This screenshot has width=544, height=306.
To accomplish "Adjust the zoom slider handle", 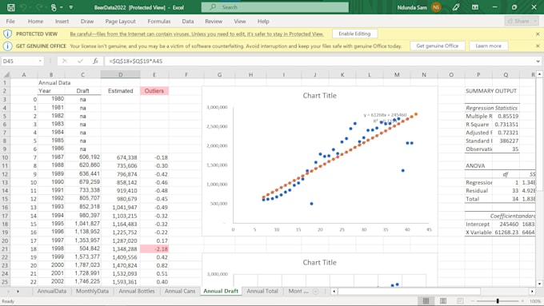I will (498, 300).
